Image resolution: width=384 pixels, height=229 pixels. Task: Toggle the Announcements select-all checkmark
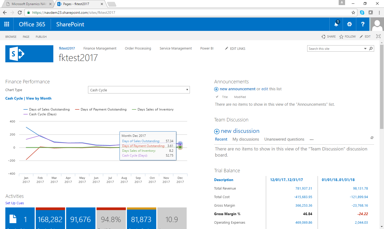coord(217,97)
